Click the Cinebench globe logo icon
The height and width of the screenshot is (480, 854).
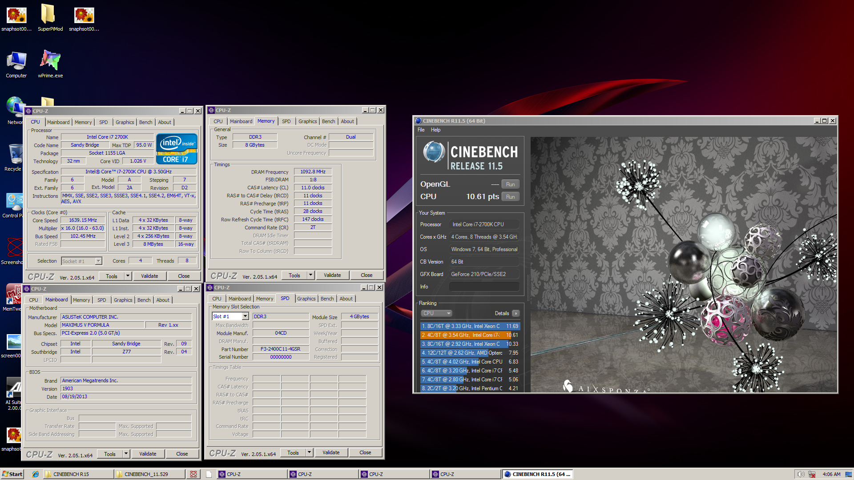coord(434,152)
